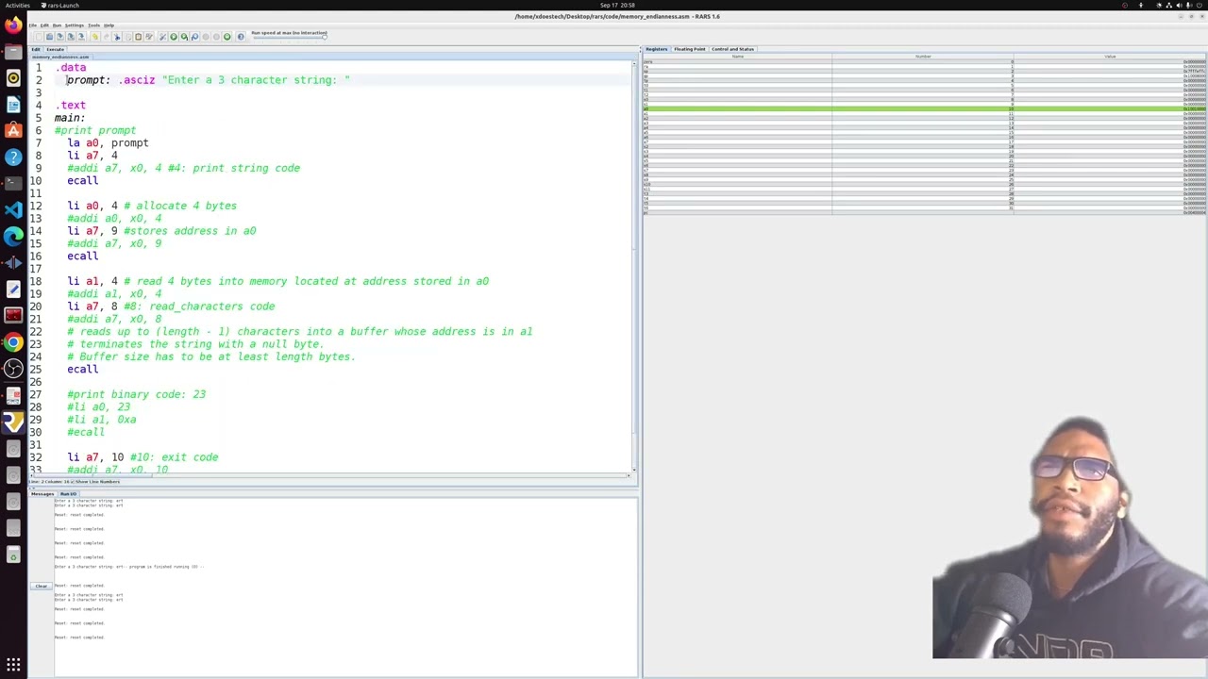Assemble the program with the wrench icon
Screen dimensions: 1208x679
click(x=162, y=37)
